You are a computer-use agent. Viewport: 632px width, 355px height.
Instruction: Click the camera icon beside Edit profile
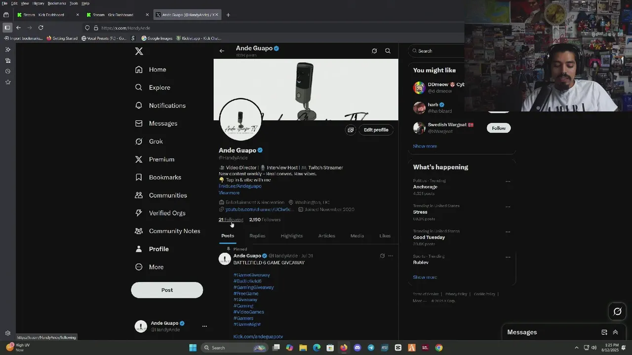351,130
